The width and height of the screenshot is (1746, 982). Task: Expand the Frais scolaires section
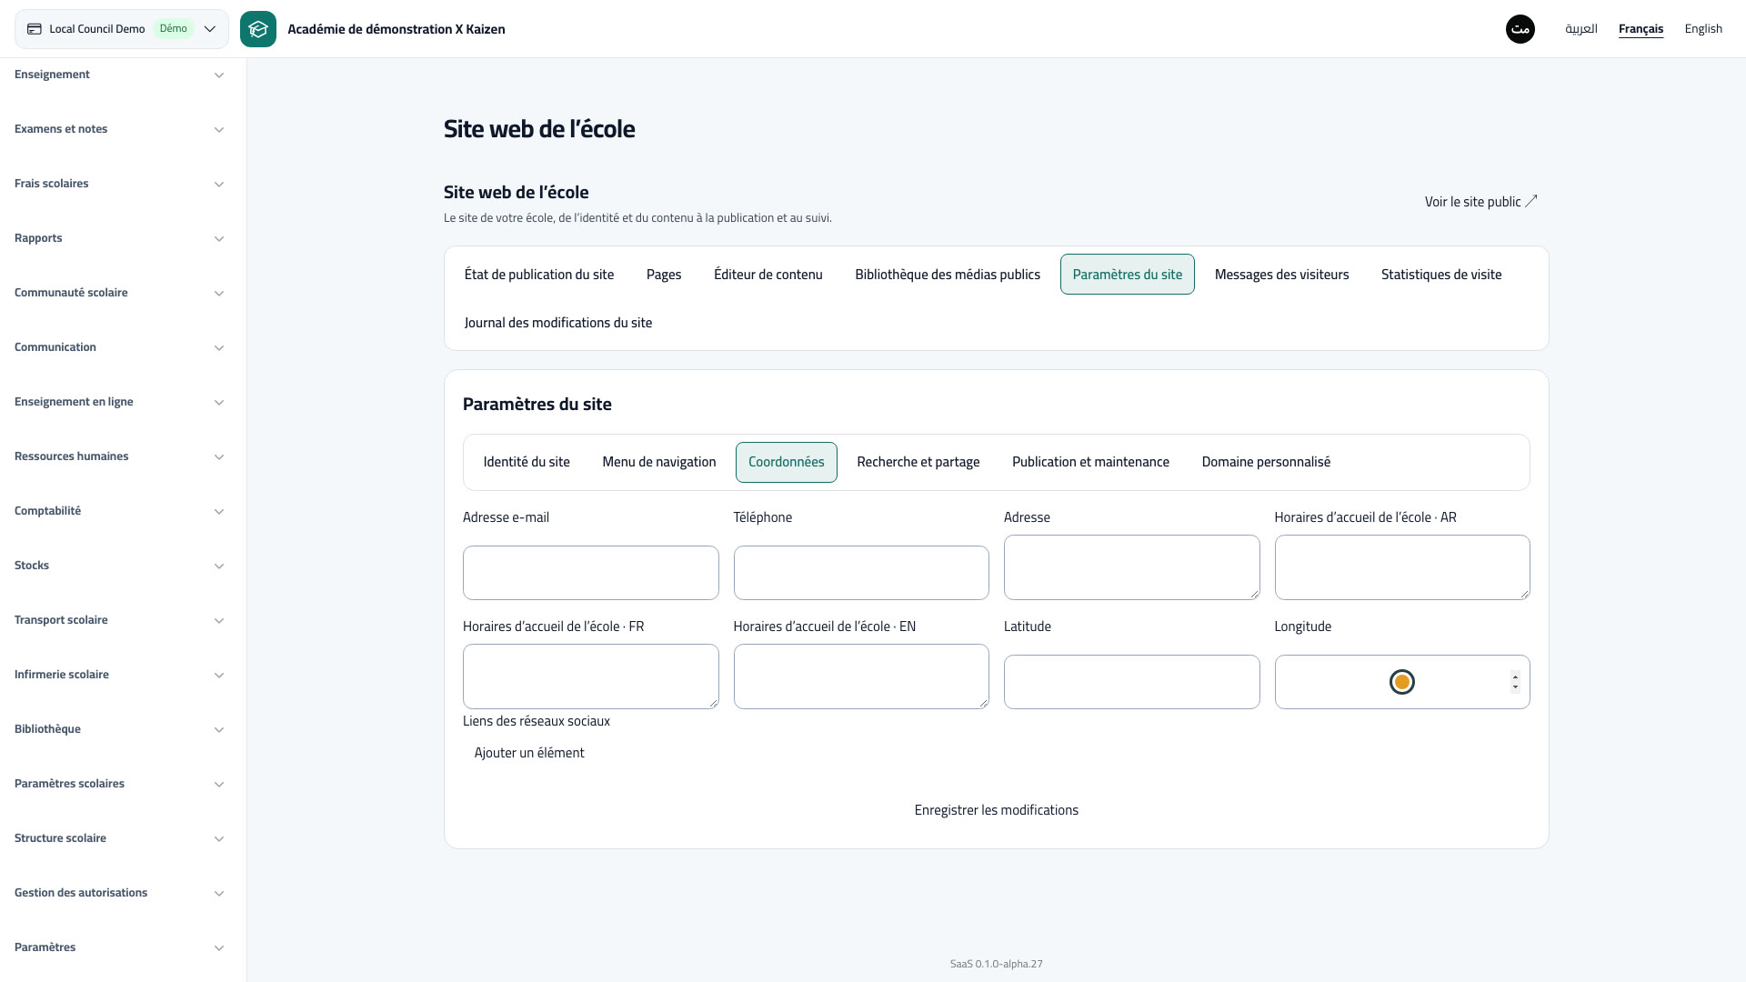[x=119, y=184]
